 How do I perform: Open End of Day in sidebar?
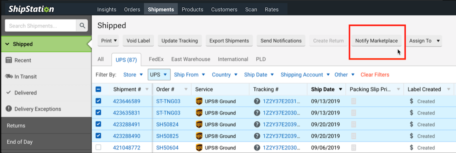(x=46, y=142)
